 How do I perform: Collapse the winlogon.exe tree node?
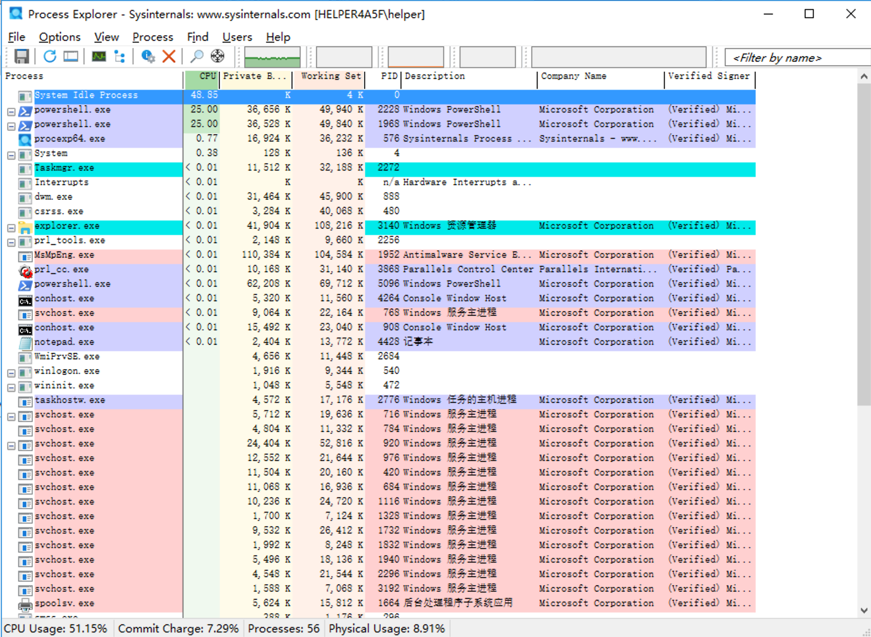coord(11,373)
